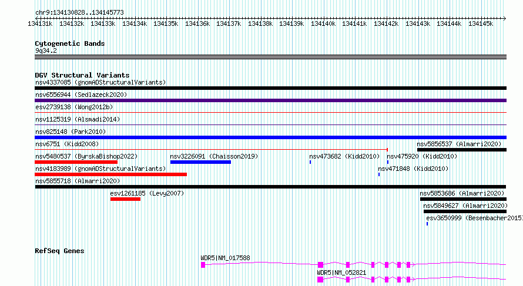Click the nsv6751 (Kidd2008) label
The height and width of the screenshot is (286, 523).
coord(67,144)
